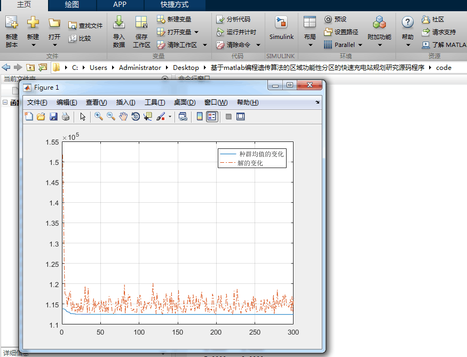
Task: Click 运行并计时 run and time button
Action: pos(236,32)
